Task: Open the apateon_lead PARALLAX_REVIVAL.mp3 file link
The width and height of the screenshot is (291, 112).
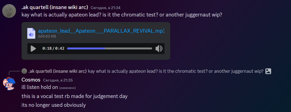Action: (x=101, y=31)
